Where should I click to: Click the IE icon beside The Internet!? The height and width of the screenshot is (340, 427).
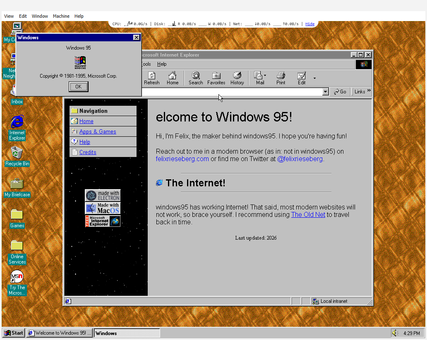[x=159, y=183]
